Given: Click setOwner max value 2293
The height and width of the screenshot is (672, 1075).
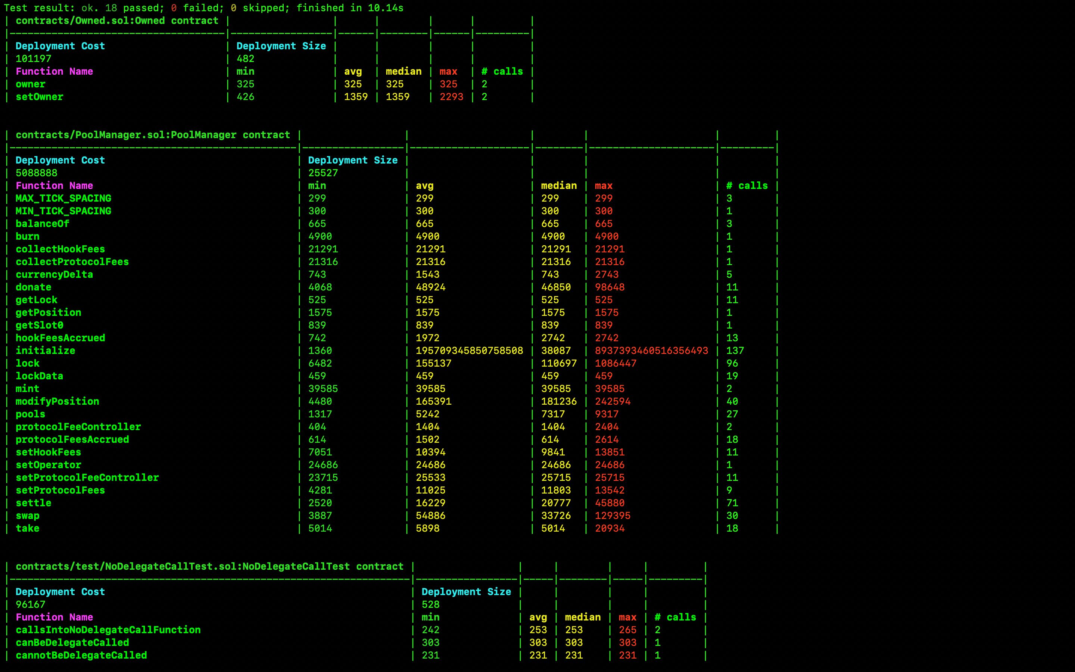Looking at the screenshot, I should pos(451,96).
